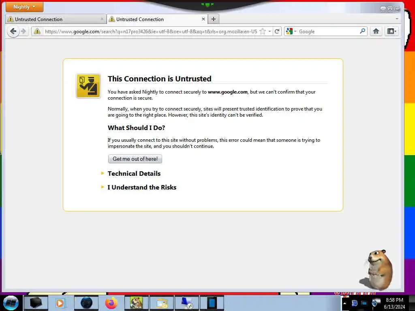
Task: Click the bold www.google.com text
Action: [x=228, y=92]
